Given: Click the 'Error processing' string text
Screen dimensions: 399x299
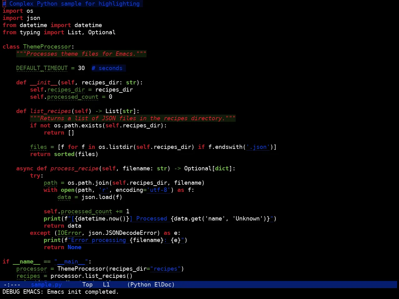Looking at the screenshot, I should tap(99, 240).
